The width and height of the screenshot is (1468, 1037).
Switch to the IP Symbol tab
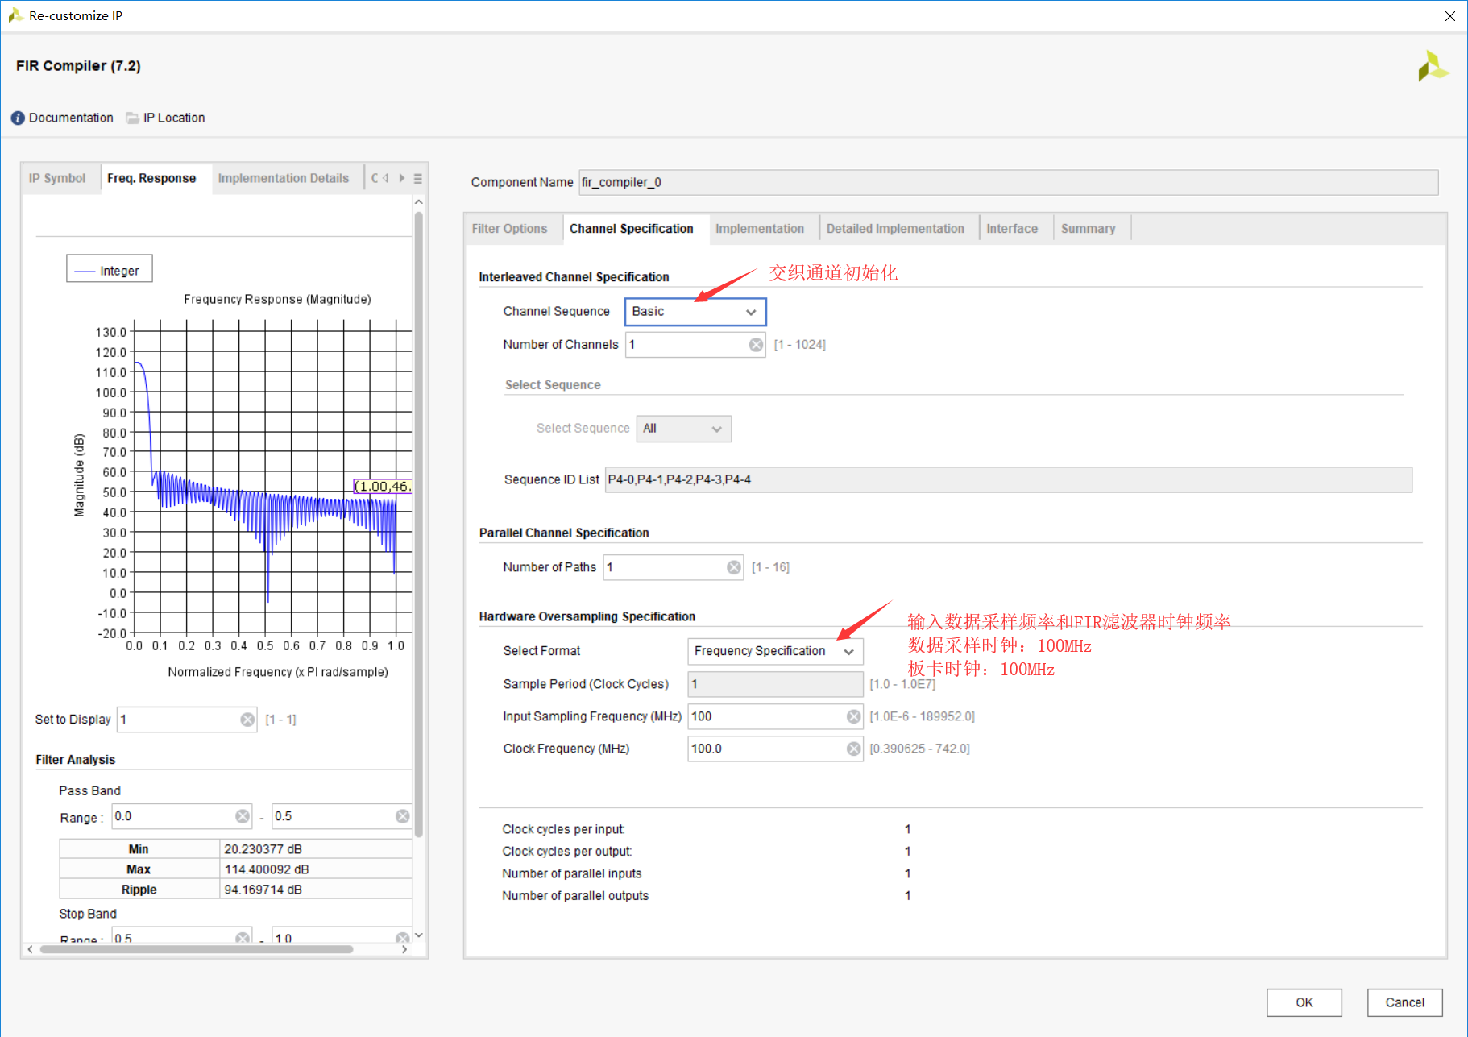[57, 178]
